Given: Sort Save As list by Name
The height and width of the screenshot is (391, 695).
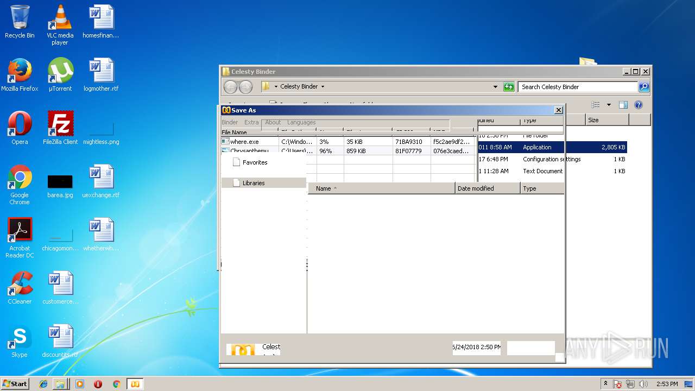Looking at the screenshot, I should (382, 188).
